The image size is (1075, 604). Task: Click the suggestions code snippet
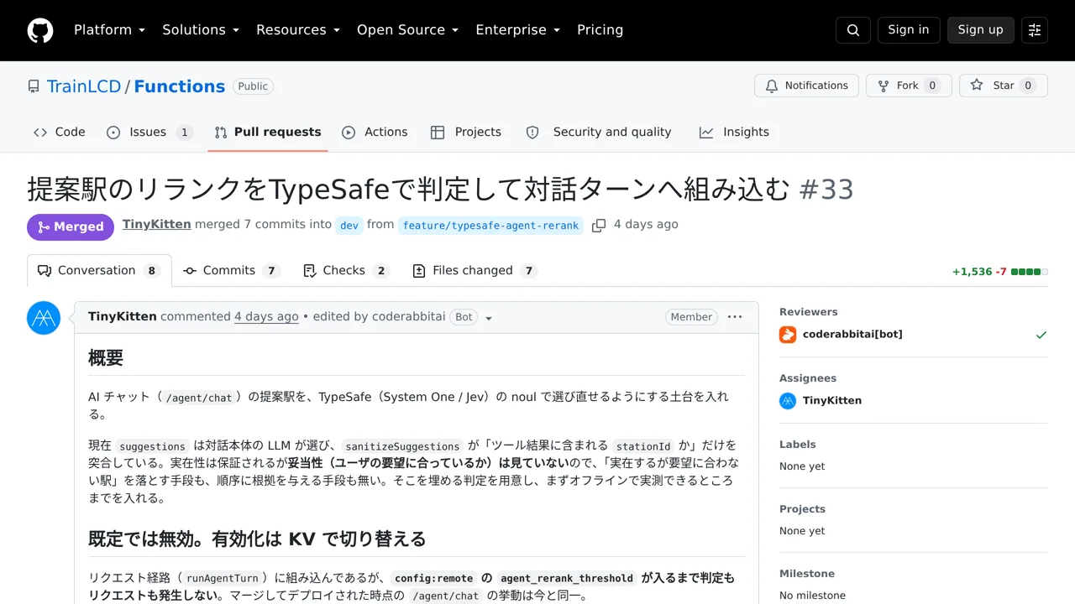click(x=152, y=446)
